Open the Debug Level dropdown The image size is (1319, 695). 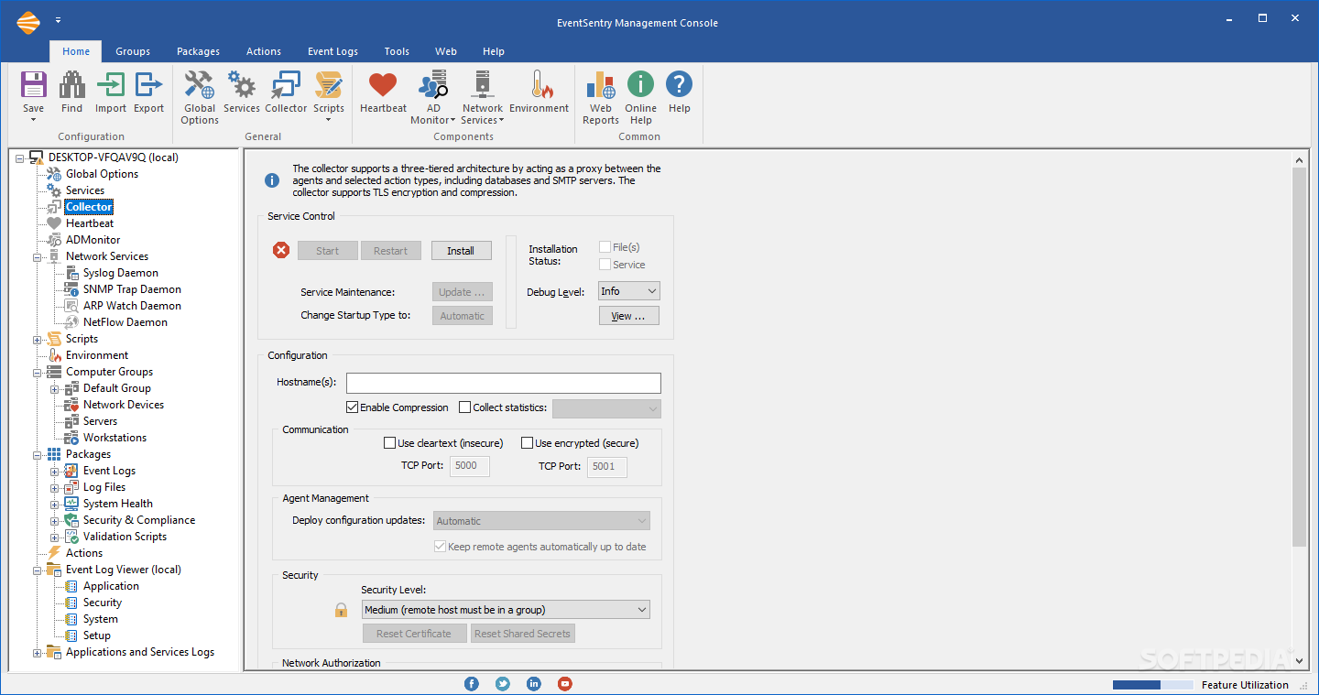pyautogui.click(x=628, y=291)
